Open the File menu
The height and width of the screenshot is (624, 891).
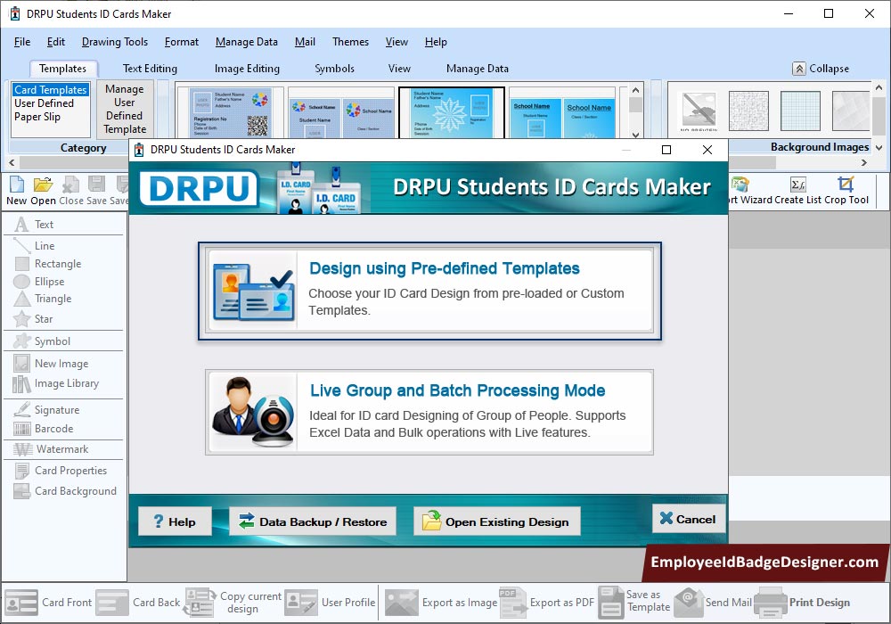point(22,42)
